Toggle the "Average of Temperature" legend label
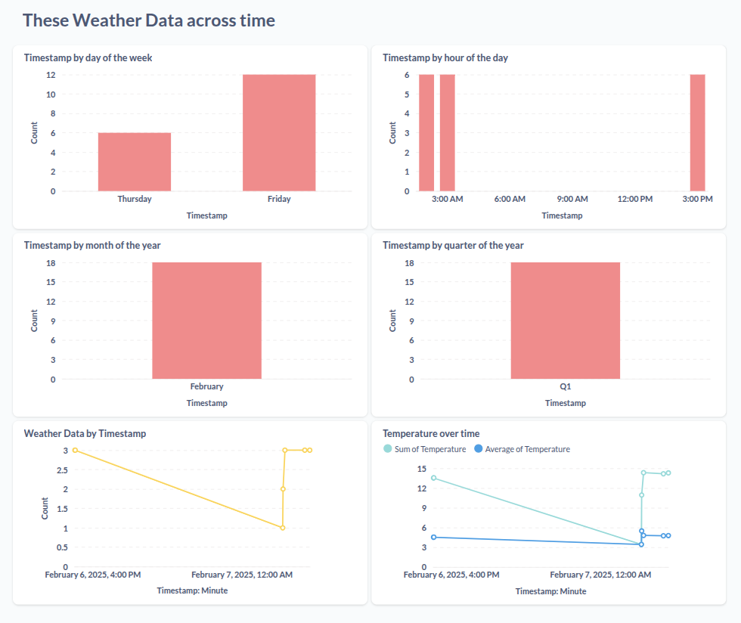The width and height of the screenshot is (741, 623). tap(527, 449)
